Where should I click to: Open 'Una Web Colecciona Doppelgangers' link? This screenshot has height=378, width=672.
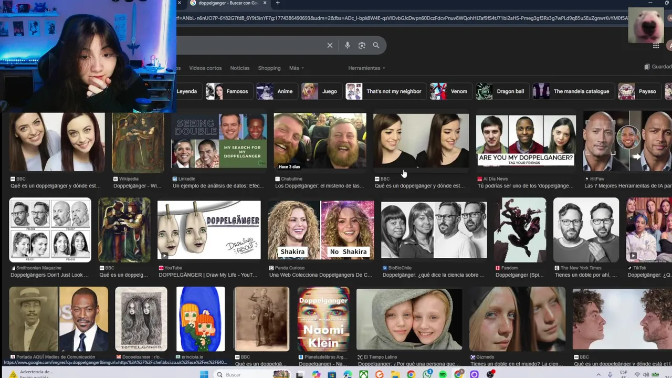pos(320,275)
